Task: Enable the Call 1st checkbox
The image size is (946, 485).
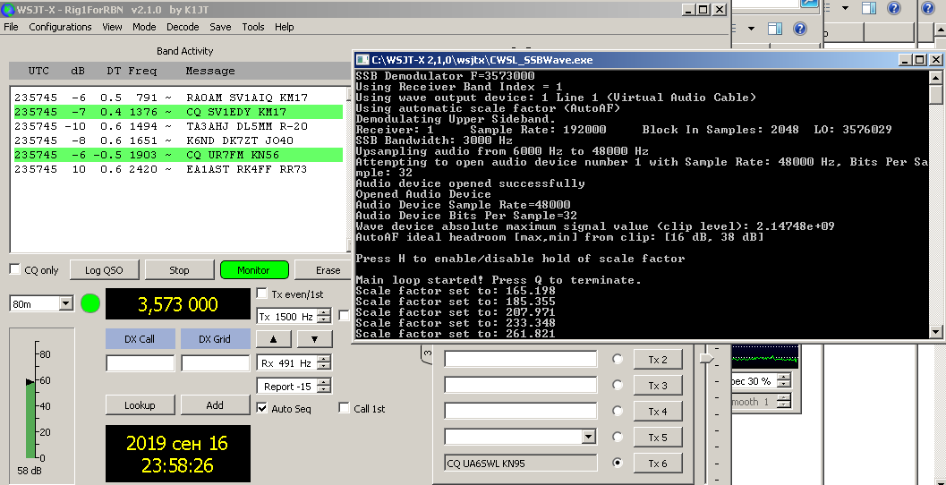Action: pyautogui.click(x=344, y=408)
